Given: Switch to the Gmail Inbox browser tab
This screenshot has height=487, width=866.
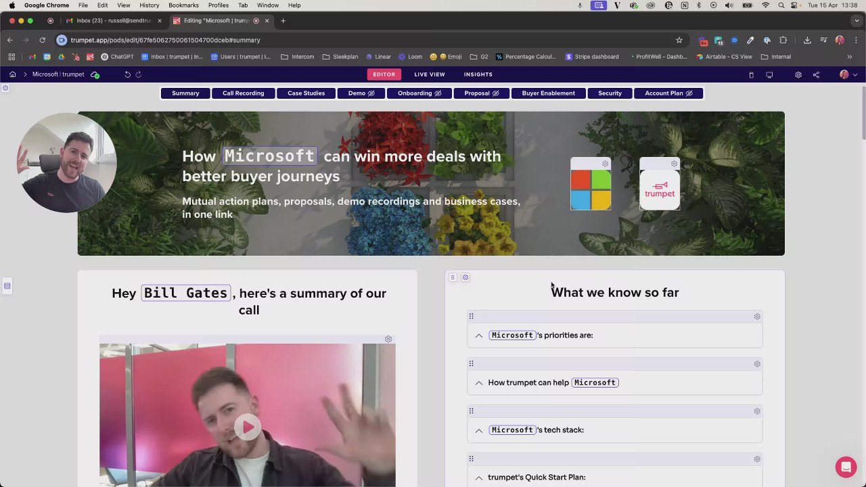Looking at the screenshot, I should (114, 20).
